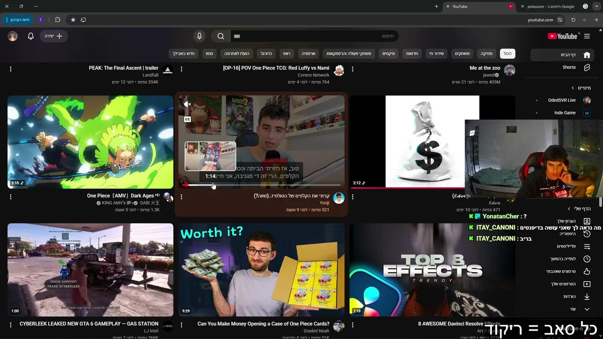Bookmark this page with the star icon
603x339 pixels.
(73, 20)
